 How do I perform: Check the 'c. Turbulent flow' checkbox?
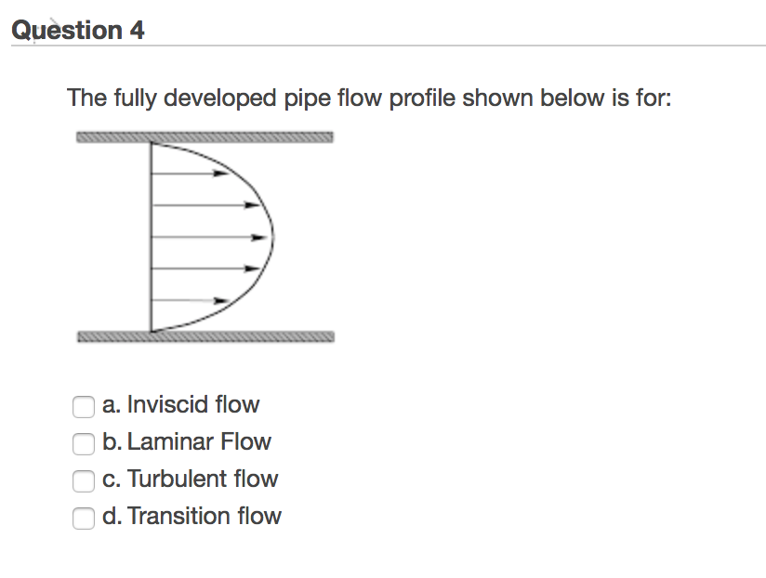click(83, 480)
